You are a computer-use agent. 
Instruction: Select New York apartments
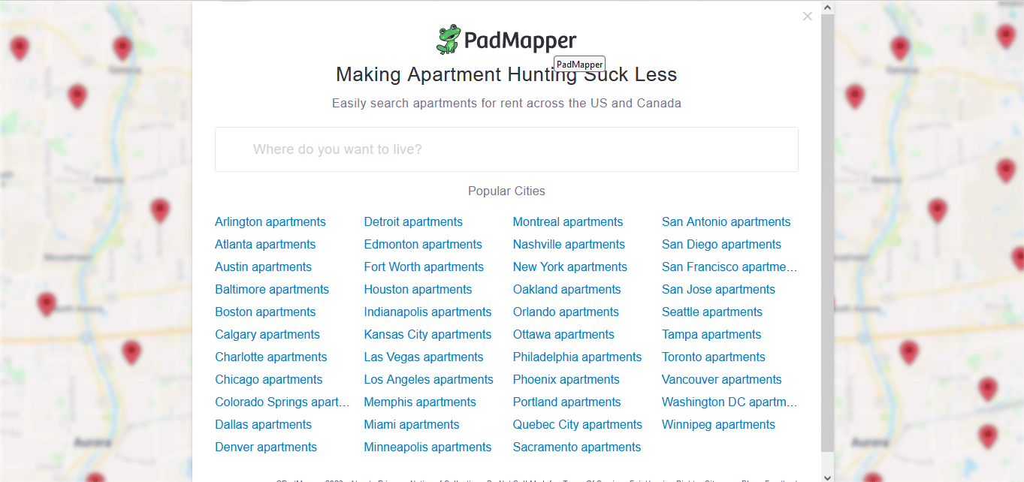(569, 267)
